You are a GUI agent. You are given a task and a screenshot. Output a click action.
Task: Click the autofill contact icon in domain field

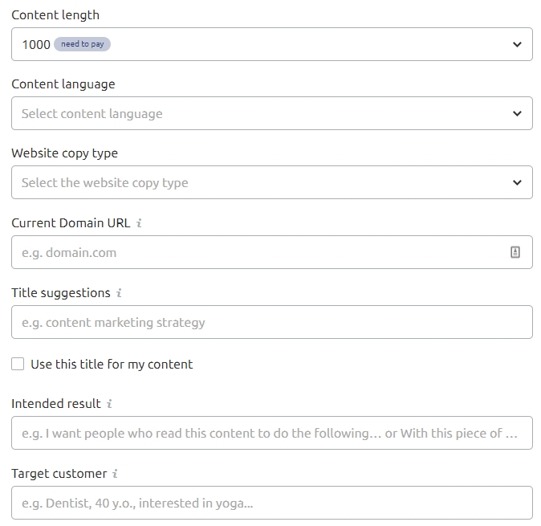point(515,252)
